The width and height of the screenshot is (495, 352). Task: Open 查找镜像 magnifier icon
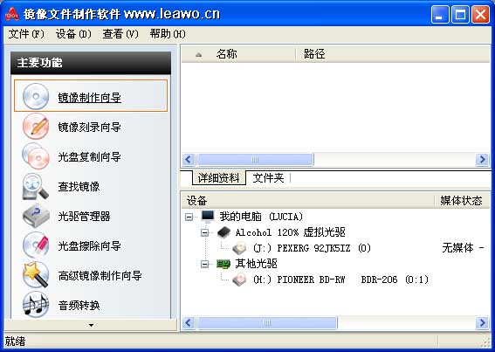(36, 186)
